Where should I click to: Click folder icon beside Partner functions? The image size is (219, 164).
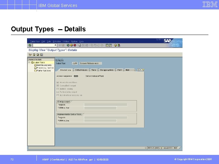point(36,70)
